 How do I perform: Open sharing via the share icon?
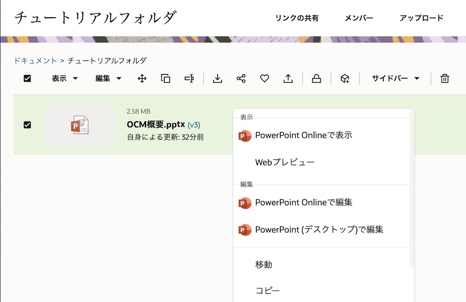tap(241, 78)
